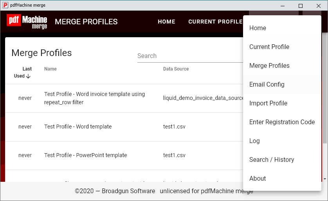Viewport: 328px width, 201px height.
Task: Open Search / History from menu
Action: click(272, 160)
